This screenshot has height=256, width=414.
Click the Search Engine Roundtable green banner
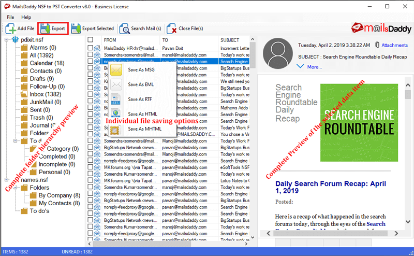click(359, 123)
